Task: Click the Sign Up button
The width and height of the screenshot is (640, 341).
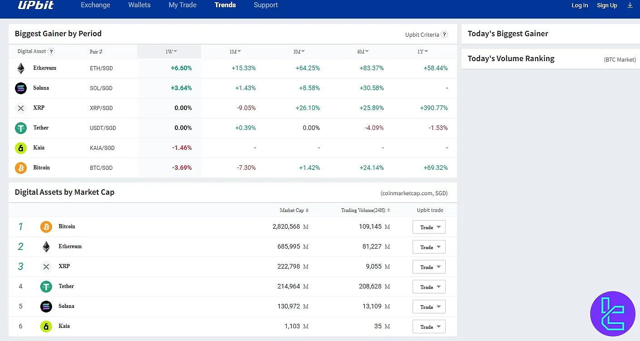Action: click(607, 5)
